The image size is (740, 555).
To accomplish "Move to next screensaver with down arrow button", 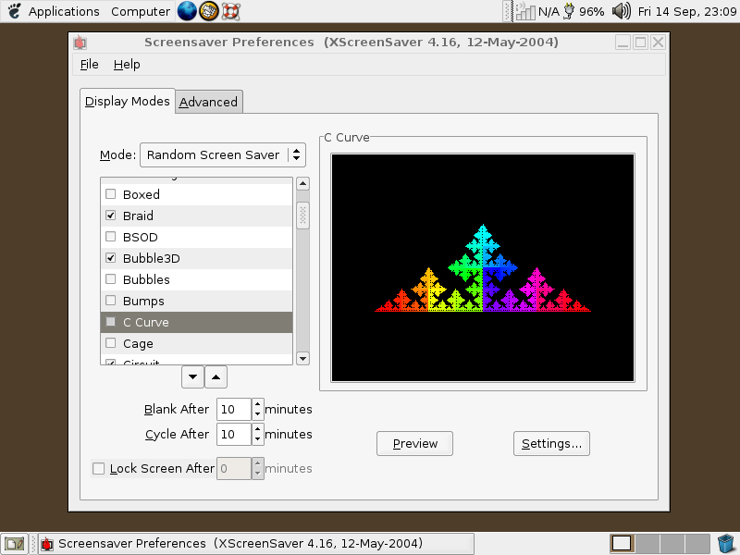I will [192, 376].
